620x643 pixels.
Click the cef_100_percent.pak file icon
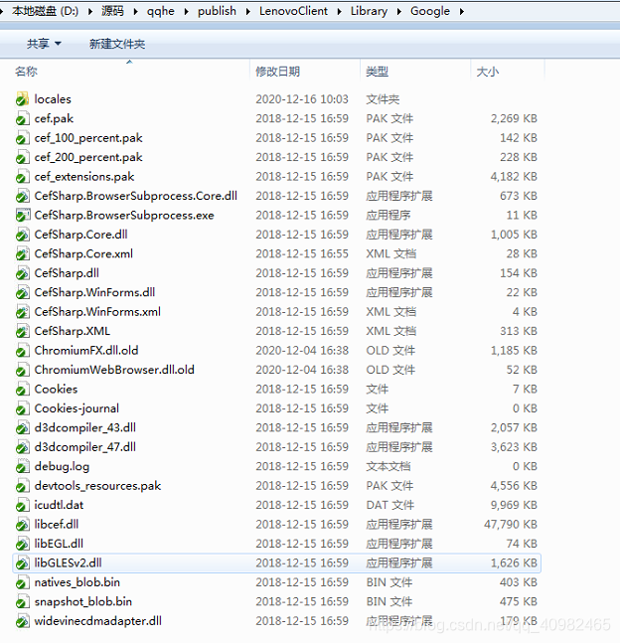tap(23, 138)
